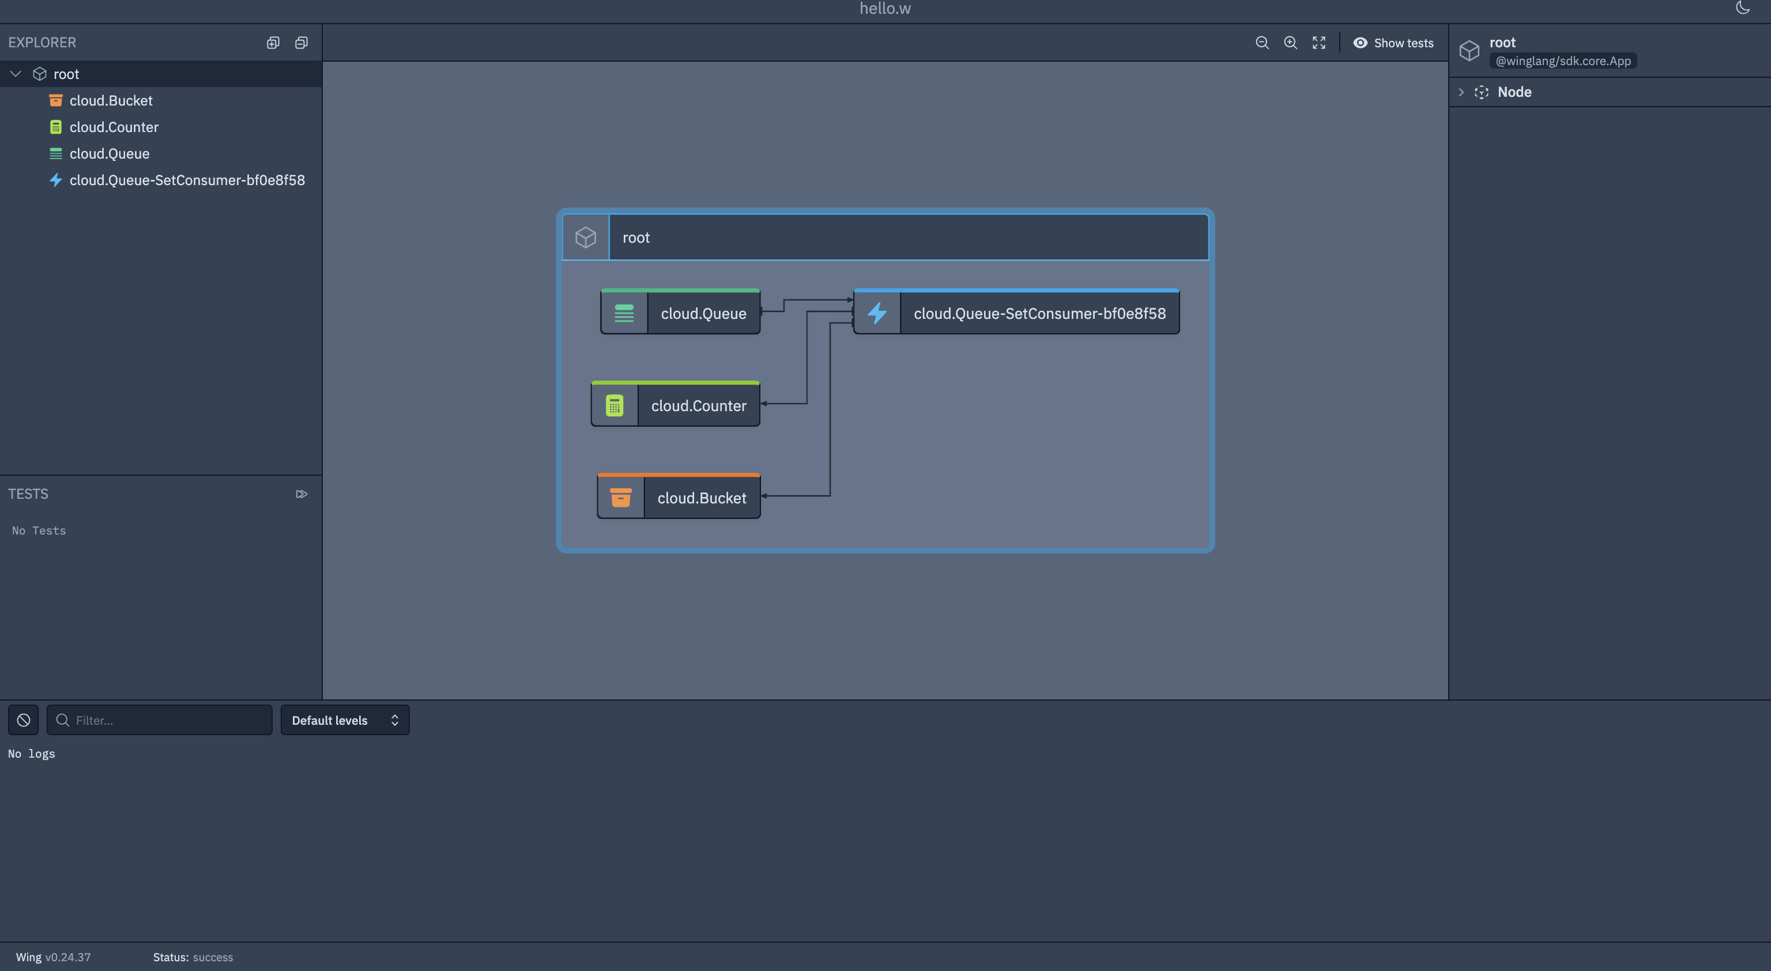Switch to light theme with moon icon
Screen dimensions: 1771x971
[x=1742, y=8]
